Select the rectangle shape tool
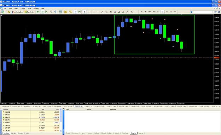This screenshot has height=135, width=221. coord(115,12)
